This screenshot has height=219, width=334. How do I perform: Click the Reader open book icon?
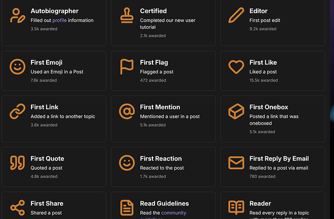point(236,207)
